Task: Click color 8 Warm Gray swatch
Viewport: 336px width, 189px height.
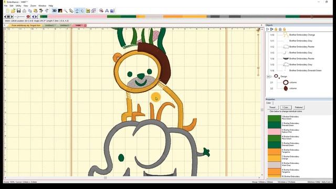Action: pos(274,165)
